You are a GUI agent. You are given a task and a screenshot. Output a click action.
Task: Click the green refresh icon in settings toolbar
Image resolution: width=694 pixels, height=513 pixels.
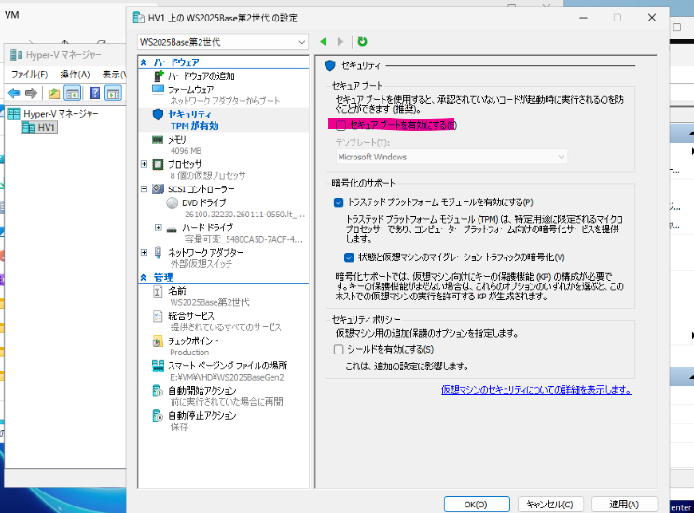pos(362,42)
